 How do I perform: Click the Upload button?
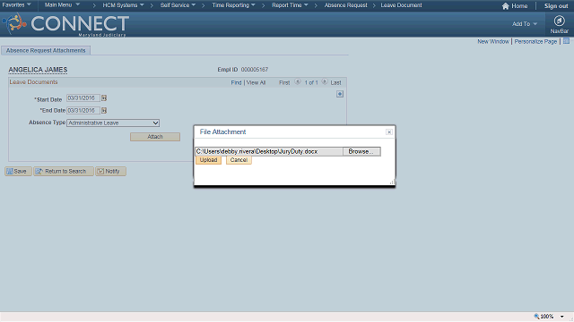(208, 160)
